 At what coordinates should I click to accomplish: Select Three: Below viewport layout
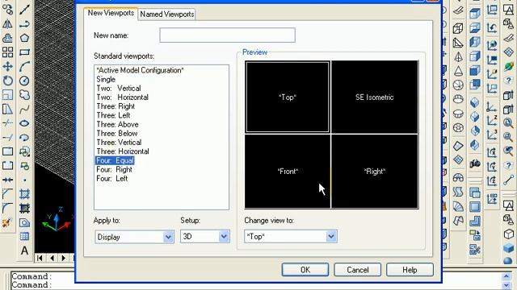[x=116, y=134]
